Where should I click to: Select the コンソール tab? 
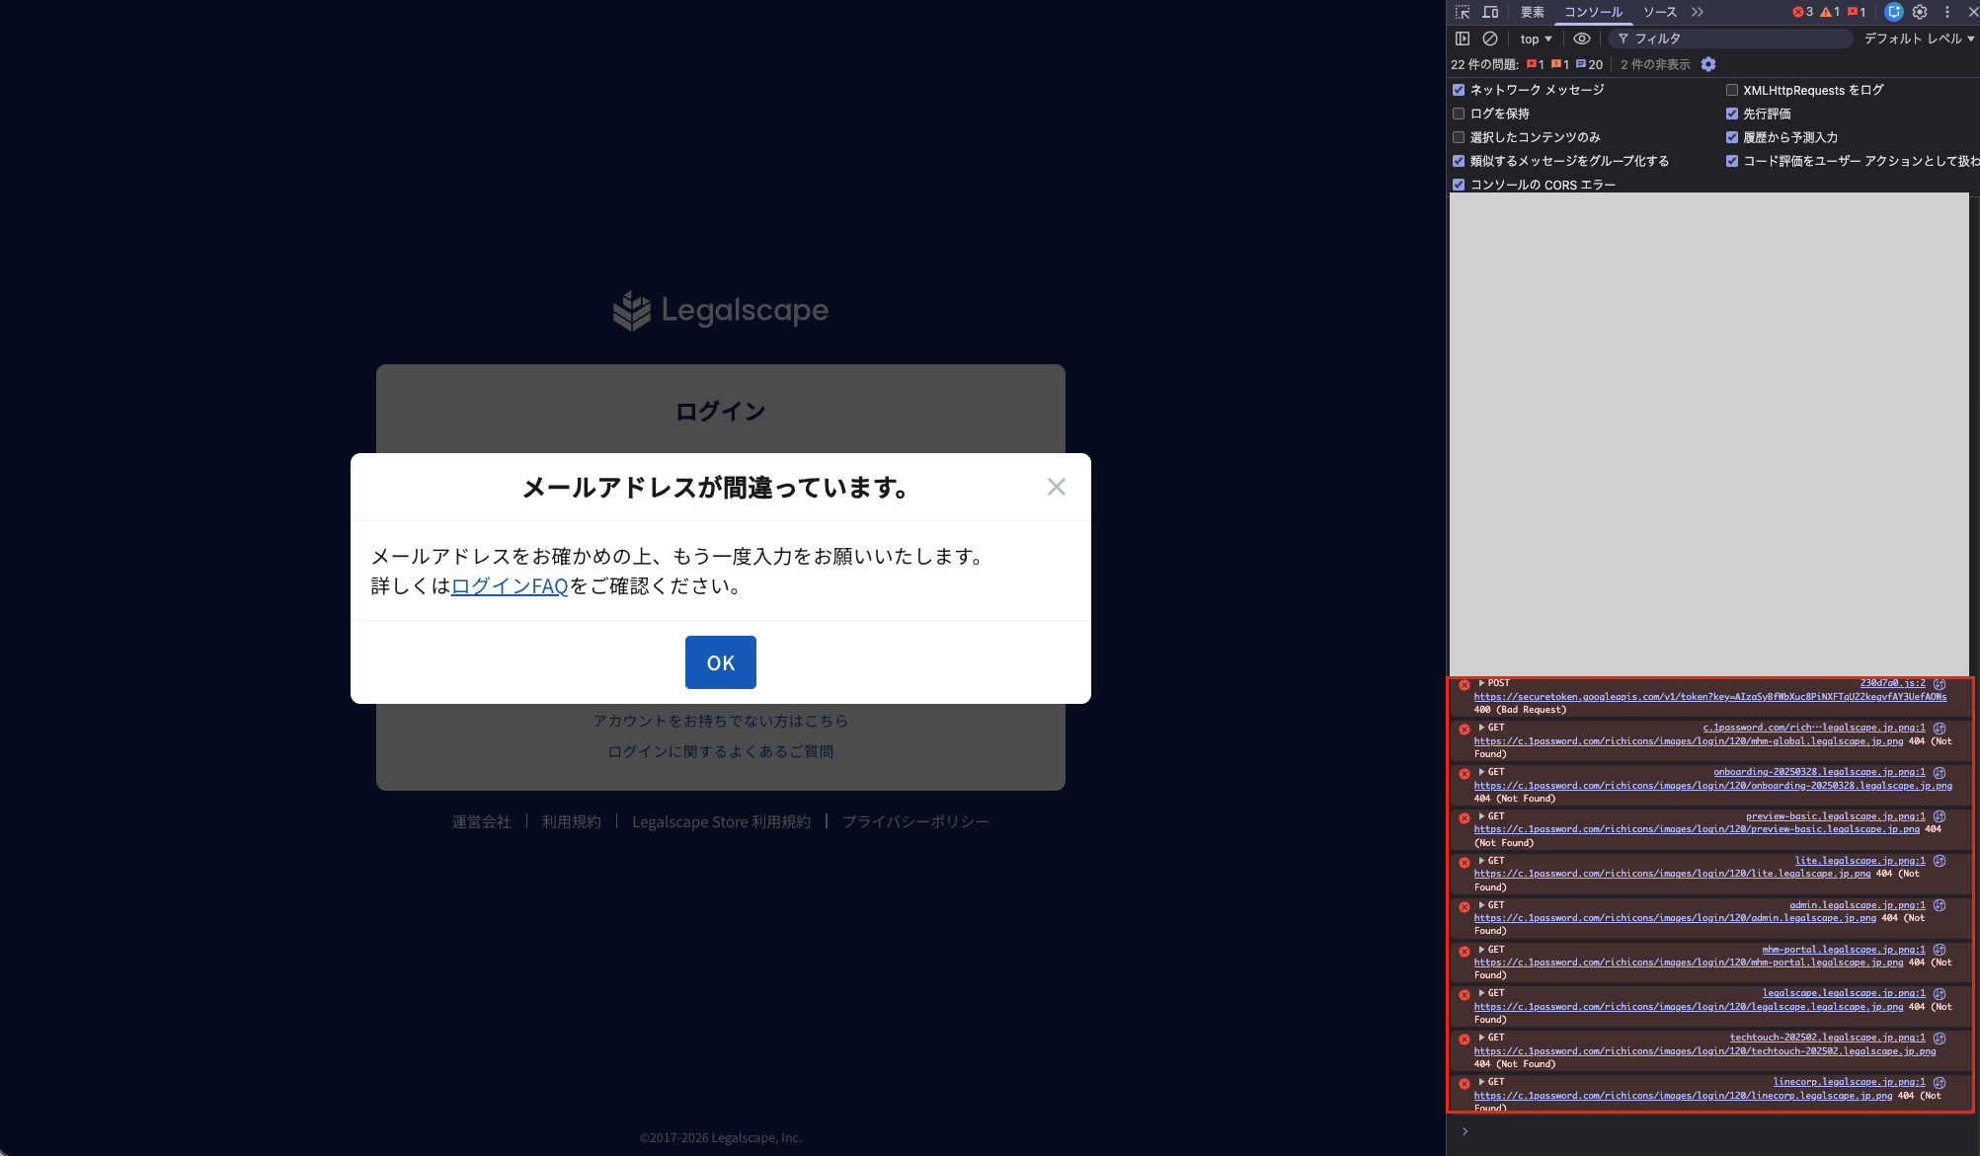1593,12
